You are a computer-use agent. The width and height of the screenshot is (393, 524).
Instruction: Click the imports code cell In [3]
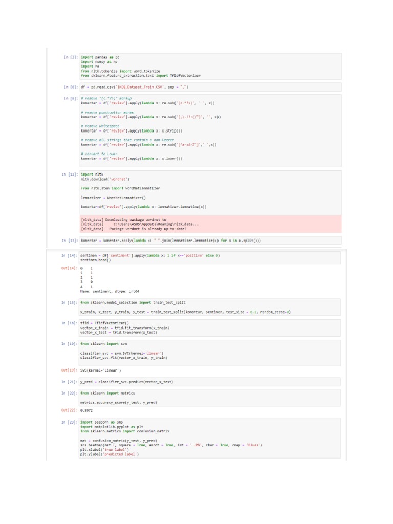pos(210,66)
